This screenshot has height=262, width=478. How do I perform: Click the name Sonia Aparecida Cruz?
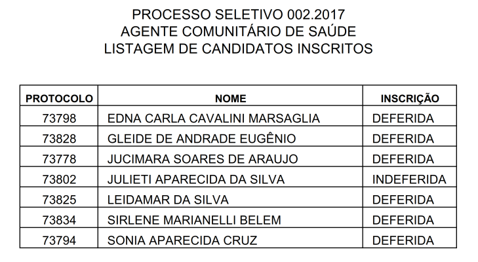pos(182,240)
